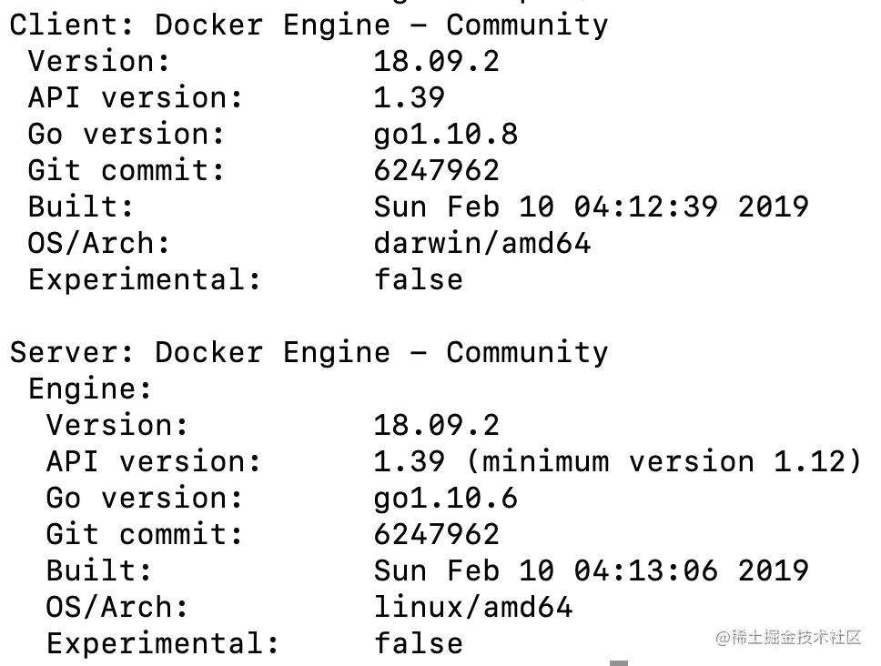Click the minimum version 1.12 text
Viewport: 881px width, 666px height.
coord(663,461)
